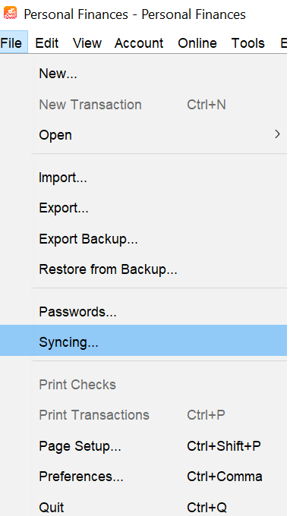
Task: Open the Account menu
Action: tap(139, 43)
